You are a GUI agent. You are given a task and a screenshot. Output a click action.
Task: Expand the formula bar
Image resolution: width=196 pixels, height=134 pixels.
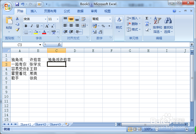tap(192, 44)
